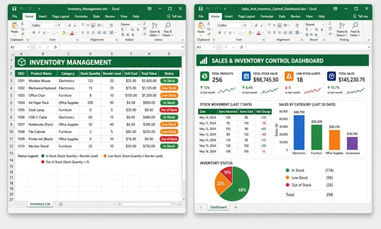The image size is (381, 229).
Task: Open View tab in Sales dashboard window
Action: click(x=309, y=16)
